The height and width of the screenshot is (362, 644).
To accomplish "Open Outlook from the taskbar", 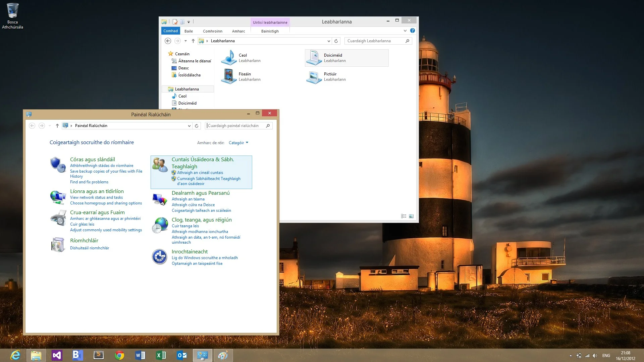I will tap(182, 355).
